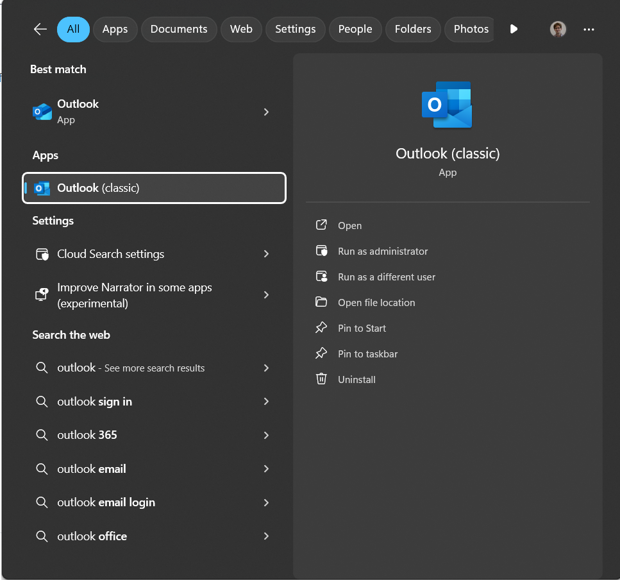Expand the Cloud Search settings chevron
The image size is (620, 580).
point(266,254)
